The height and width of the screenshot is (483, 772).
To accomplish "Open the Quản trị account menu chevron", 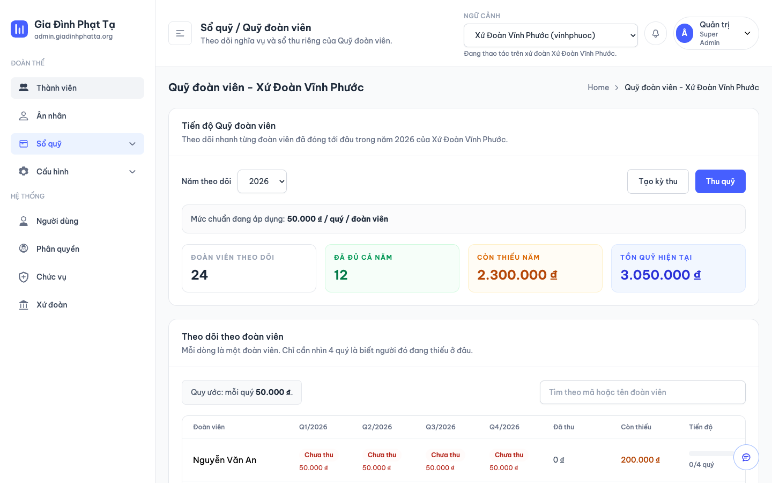I will click(747, 33).
